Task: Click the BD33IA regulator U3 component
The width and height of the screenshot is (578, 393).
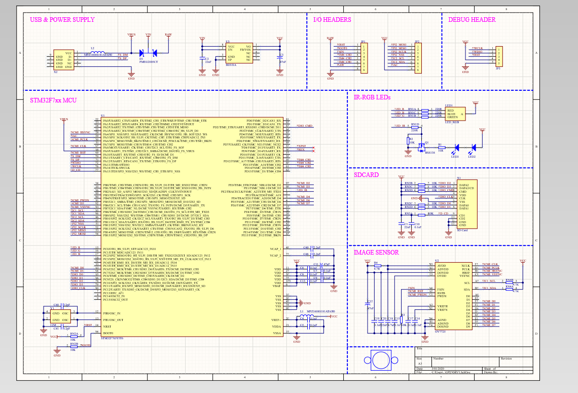Action: [x=239, y=53]
